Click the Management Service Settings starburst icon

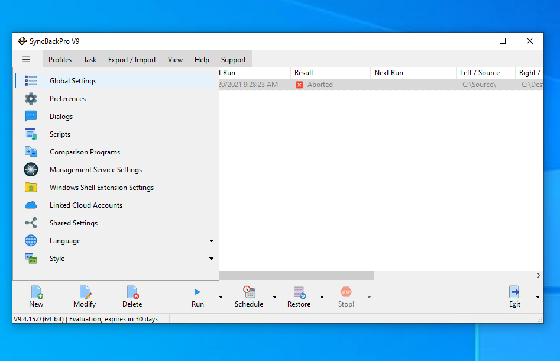coord(31,169)
